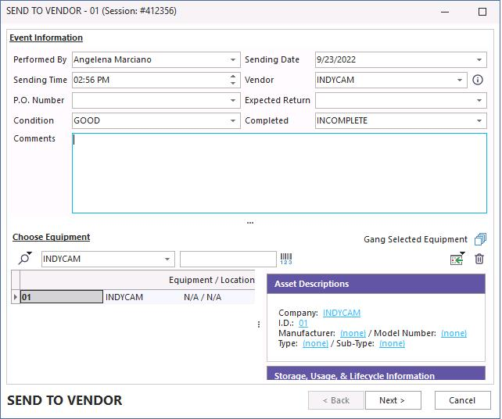This screenshot has height=419, width=502.
Task: Click the Asset Descriptions panel header
Action: click(375, 284)
